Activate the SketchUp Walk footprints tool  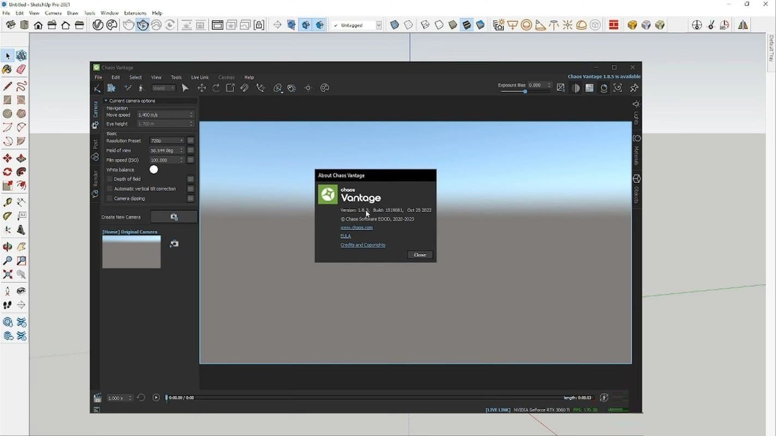[x=8, y=305]
